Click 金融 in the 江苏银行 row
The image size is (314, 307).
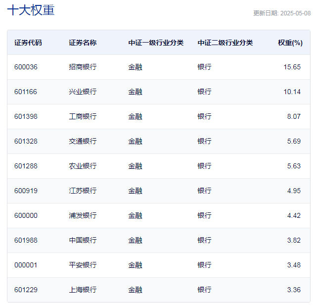click(135, 191)
